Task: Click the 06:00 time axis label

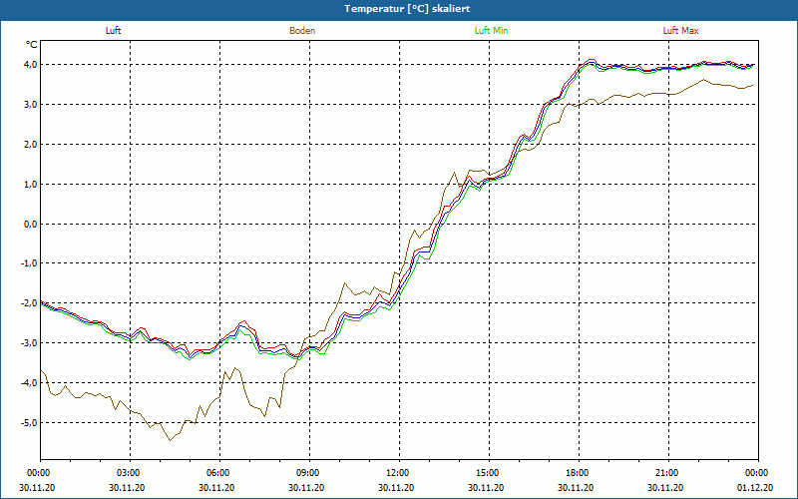Action: tap(219, 473)
